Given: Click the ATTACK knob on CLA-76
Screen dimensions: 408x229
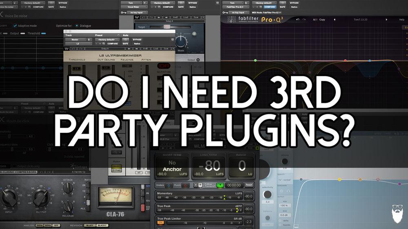Looking at the screenshot, I should 68,187.
